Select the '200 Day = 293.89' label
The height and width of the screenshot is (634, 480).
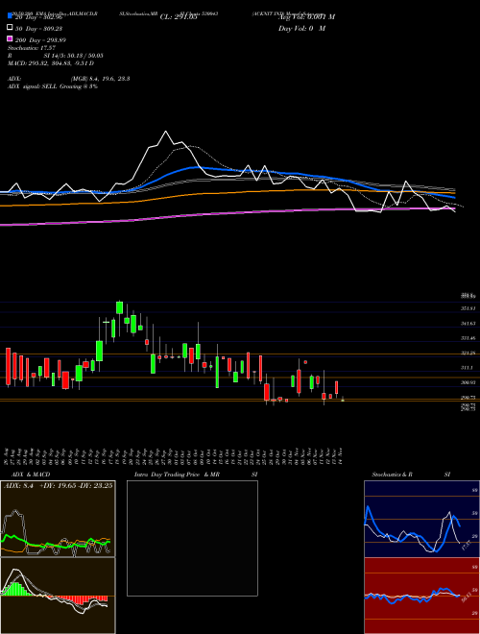40,40
